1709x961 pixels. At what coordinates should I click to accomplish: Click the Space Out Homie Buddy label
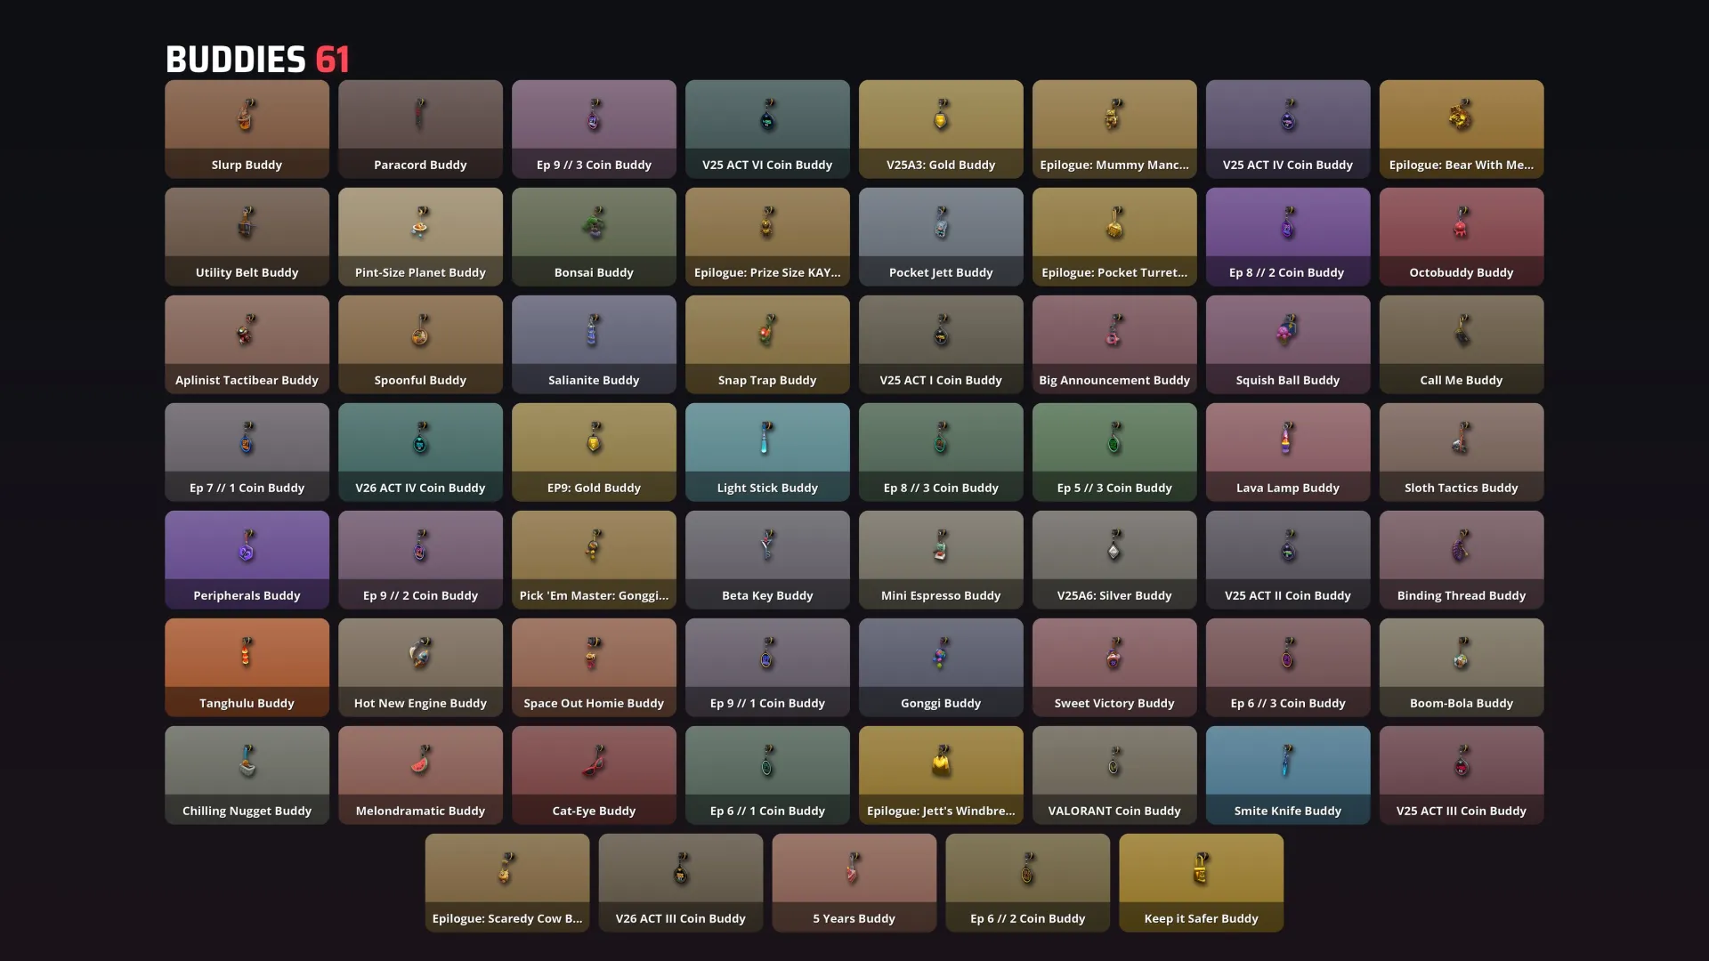(x=594, y=703)
